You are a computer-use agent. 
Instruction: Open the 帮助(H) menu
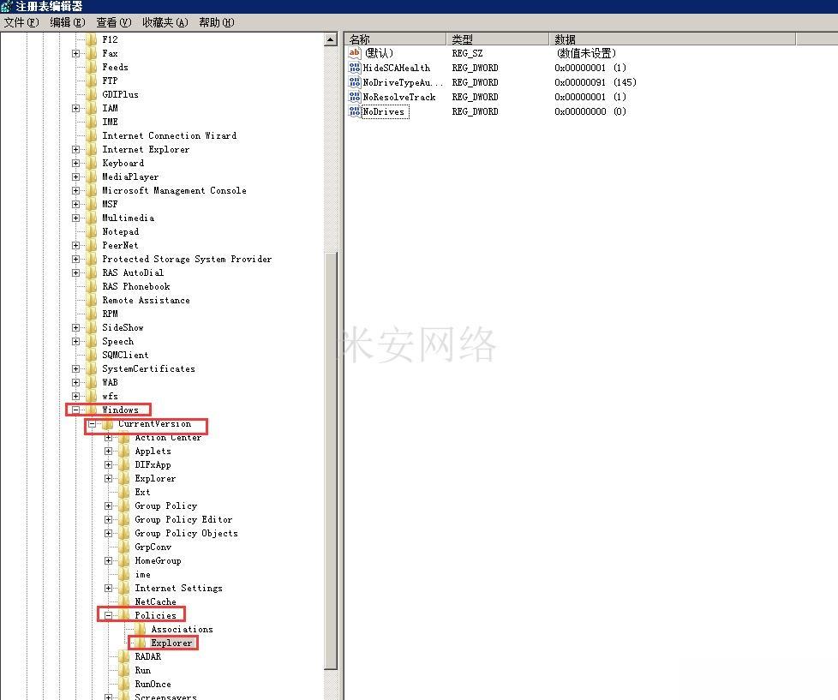coord(217,22)
